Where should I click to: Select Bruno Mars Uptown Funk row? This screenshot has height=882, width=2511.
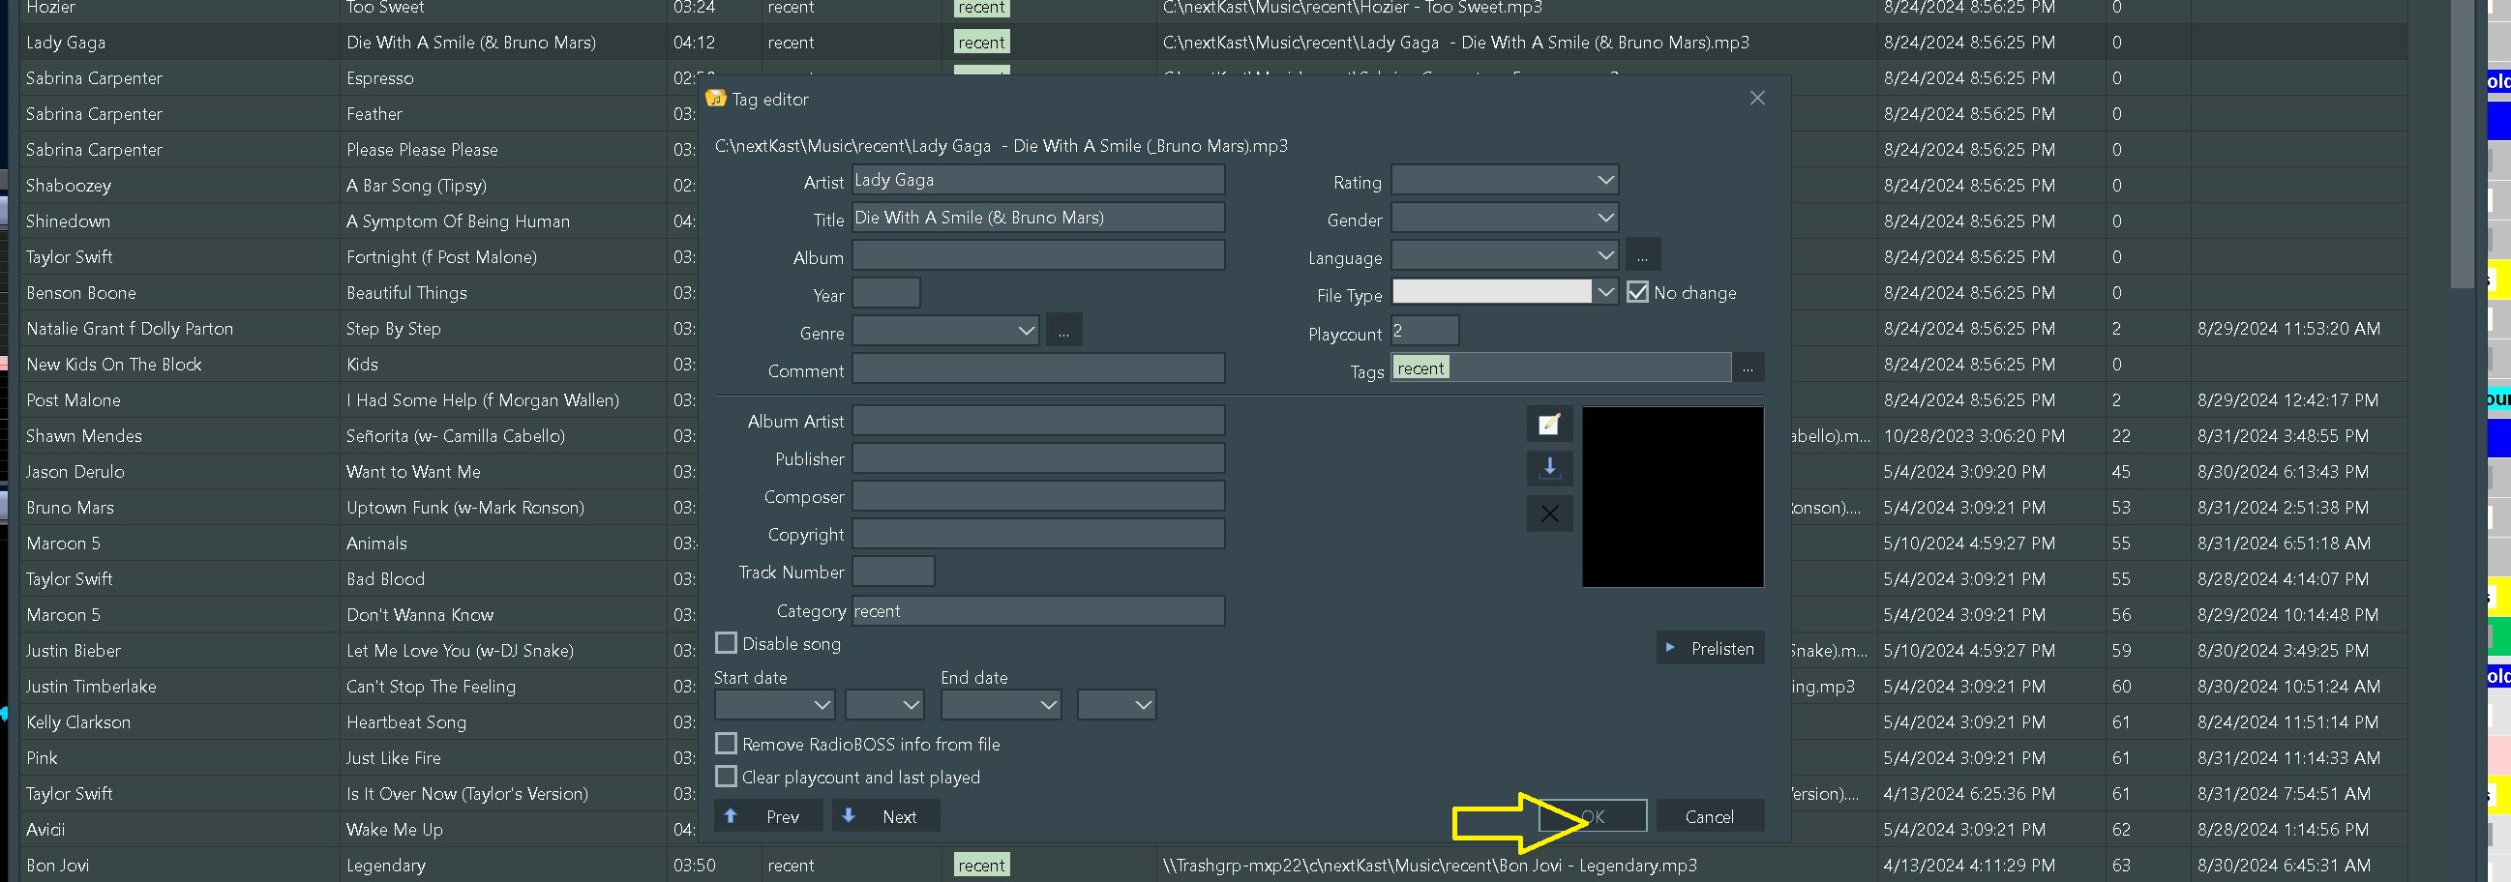pyautogui.click(x=359, y=508)
